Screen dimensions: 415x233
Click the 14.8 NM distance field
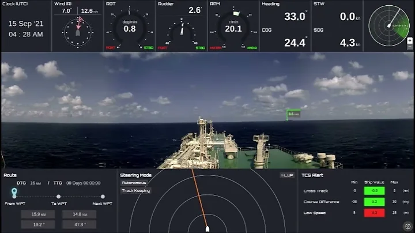(79, 214)
